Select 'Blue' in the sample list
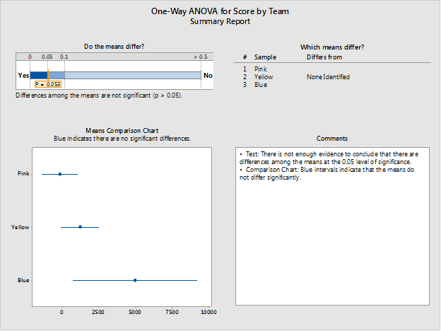 [x=260, y=84]
